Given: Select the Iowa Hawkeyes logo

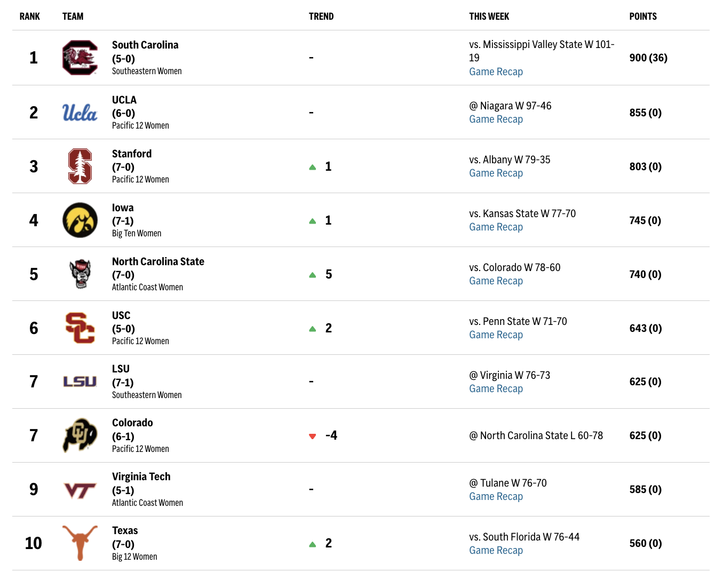Looking at the screenshot, I should (80, 220).
